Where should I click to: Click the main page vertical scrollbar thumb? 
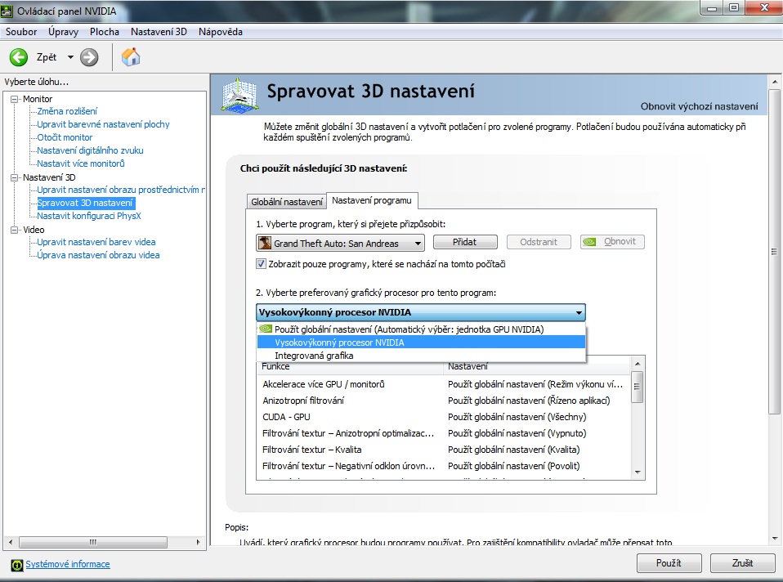(x=774, y=251)
